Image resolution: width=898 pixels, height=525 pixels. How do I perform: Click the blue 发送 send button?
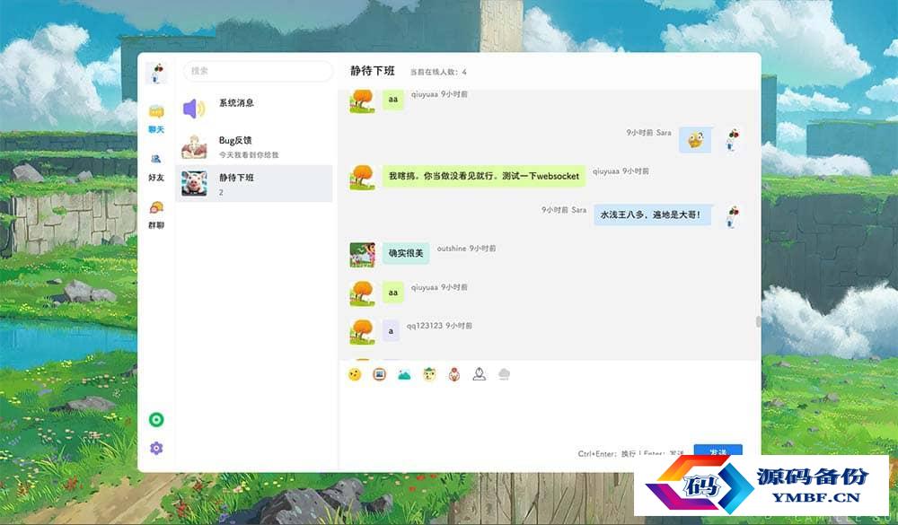click(x=718, y=451)
